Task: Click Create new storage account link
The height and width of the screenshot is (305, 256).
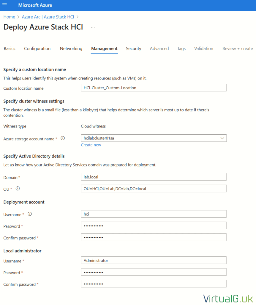Action: coord(91,145)
